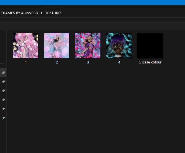This screenshot has width=185, height=153.
Task: Click the file name label "1"
Action: pos(26,62)
